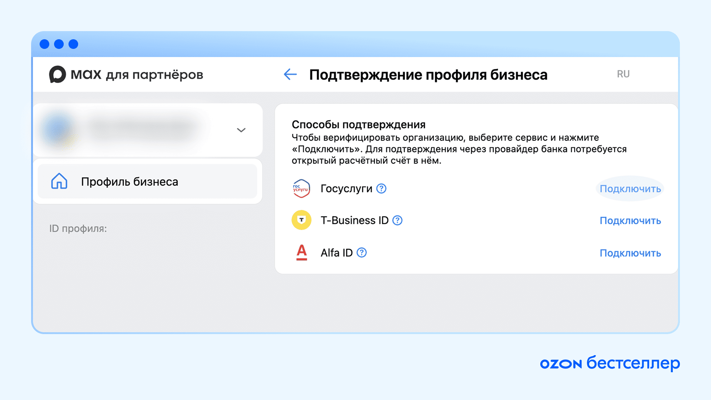This screenshot has height=400, width=711.
Task: Connect verification via T-Business ID
Action: click(630, 221)
